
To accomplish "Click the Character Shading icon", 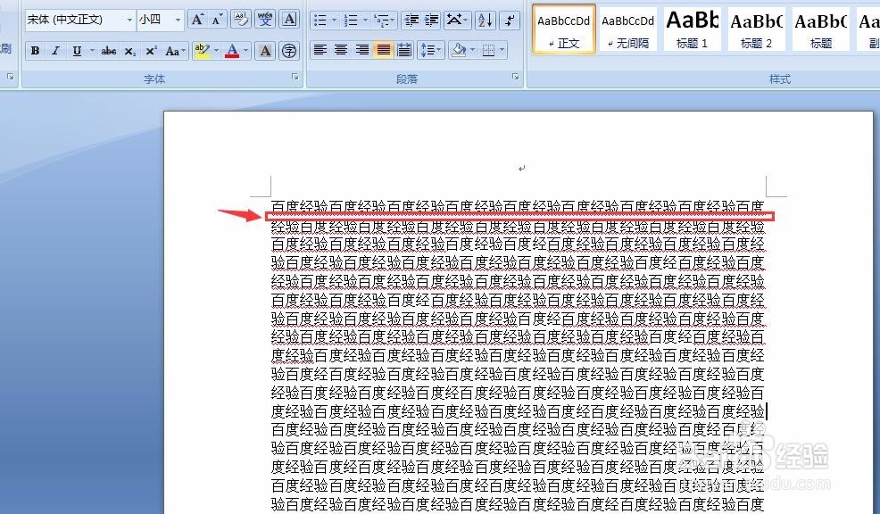I will (x=265, y=51).
